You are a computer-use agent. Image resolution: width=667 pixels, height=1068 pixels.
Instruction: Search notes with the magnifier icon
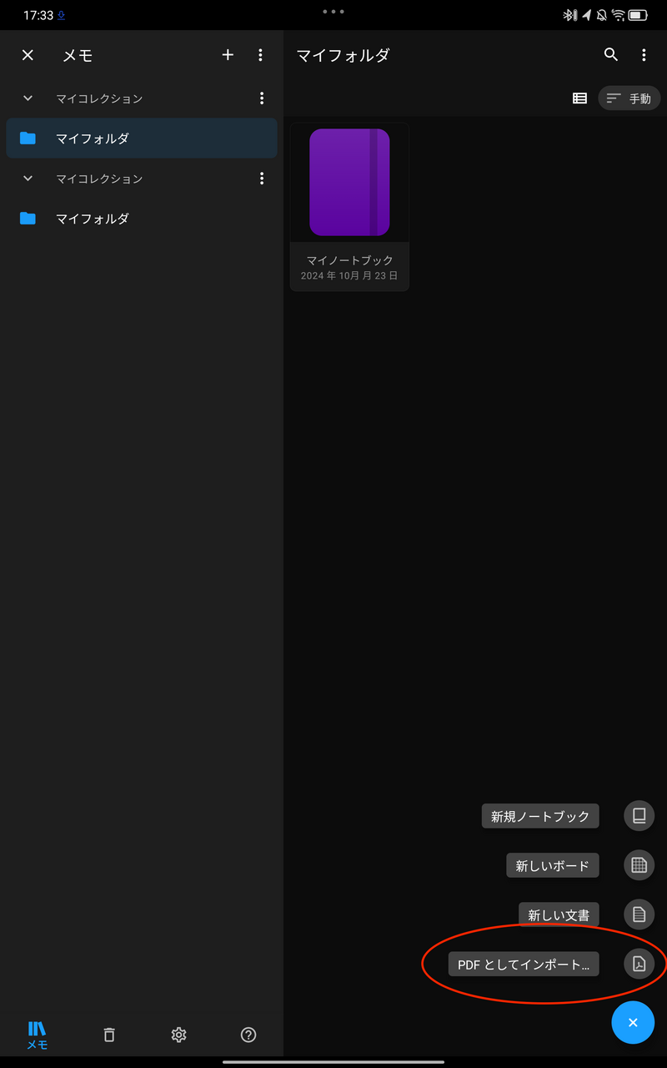coord(611,55)
